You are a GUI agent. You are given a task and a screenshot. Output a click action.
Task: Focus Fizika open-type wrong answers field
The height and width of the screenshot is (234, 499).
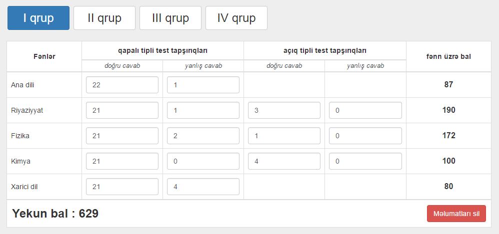[365, 136]
